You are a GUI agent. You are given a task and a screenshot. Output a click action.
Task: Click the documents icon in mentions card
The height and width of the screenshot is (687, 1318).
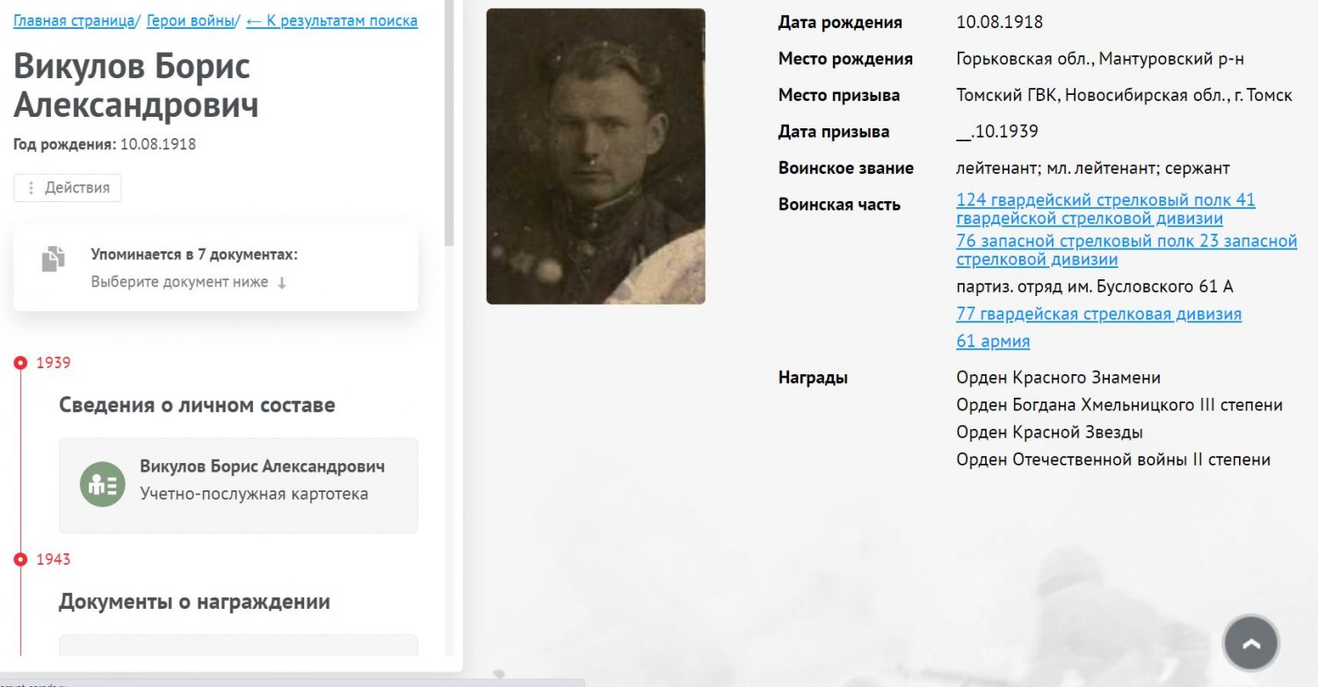pos(53,260)
